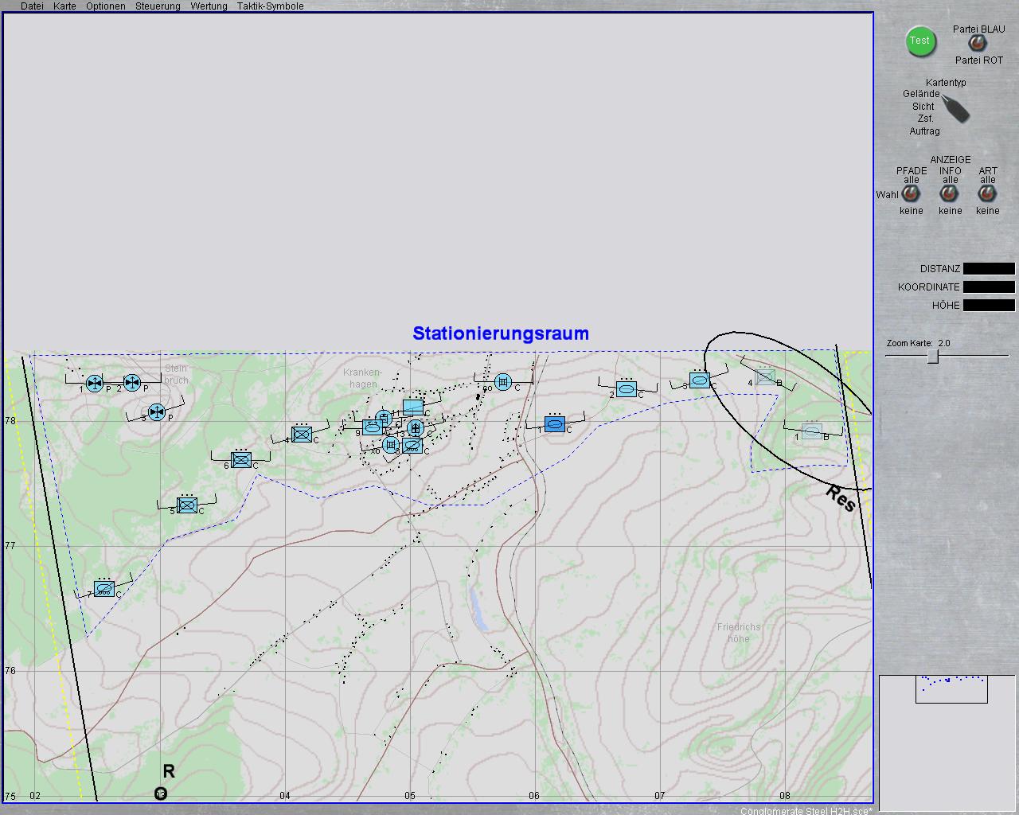This screenshot has width=1019, height=815.
Task: Click tank unit 2 symbol on map
Action: coord(627,389)
